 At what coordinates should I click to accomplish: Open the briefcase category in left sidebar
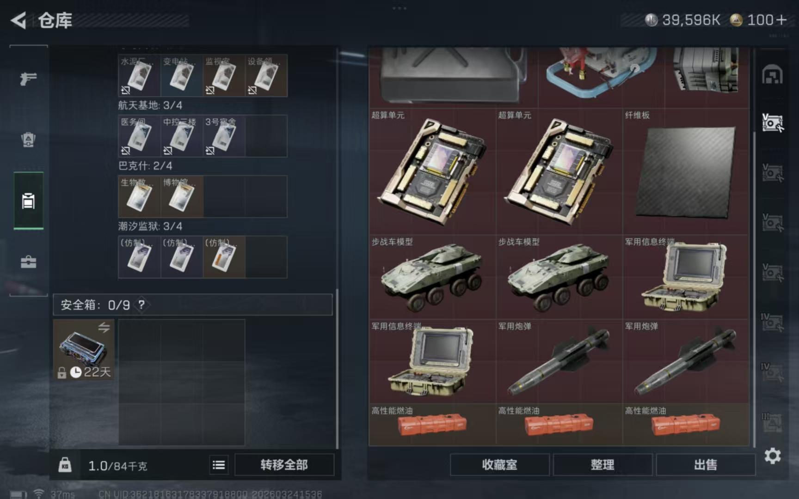(28, 262)
